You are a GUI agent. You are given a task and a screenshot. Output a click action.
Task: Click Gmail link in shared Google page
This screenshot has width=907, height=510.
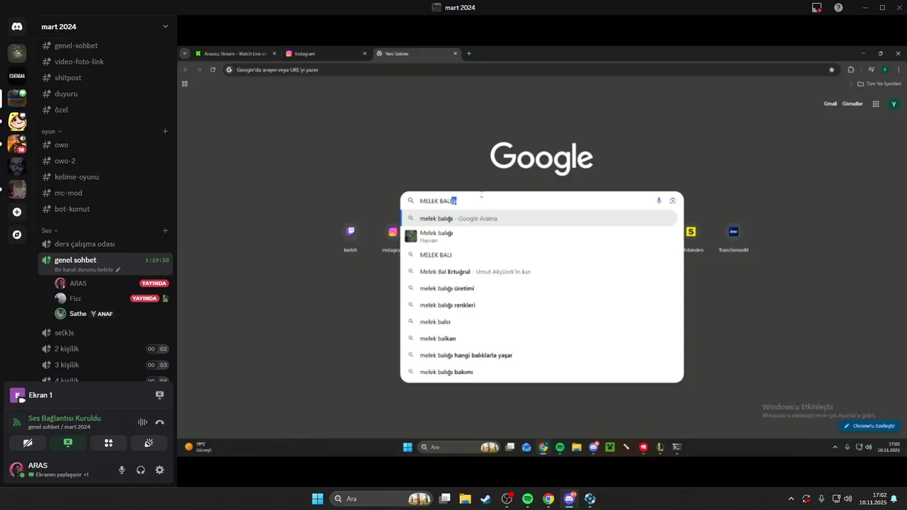pos(830,103)
